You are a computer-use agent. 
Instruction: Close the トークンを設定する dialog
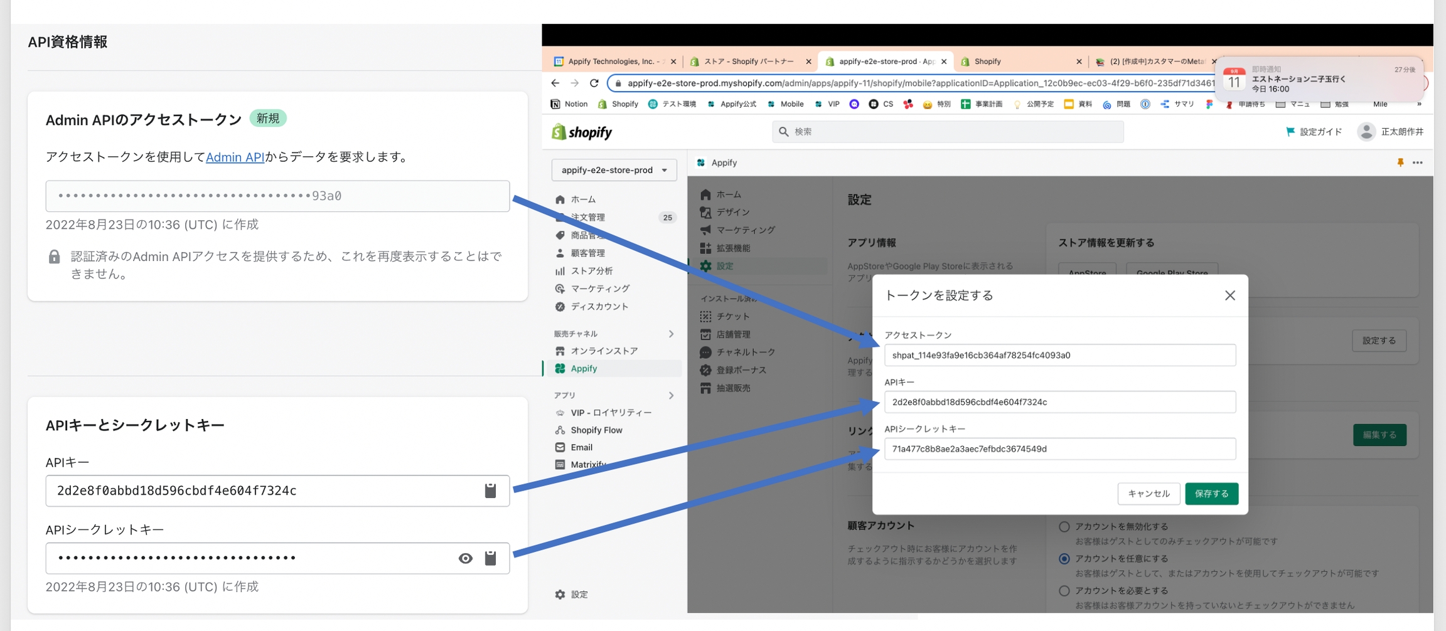tap(1229, 295)
